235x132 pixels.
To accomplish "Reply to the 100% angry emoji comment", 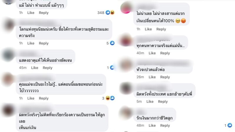I will coord(161,29).
